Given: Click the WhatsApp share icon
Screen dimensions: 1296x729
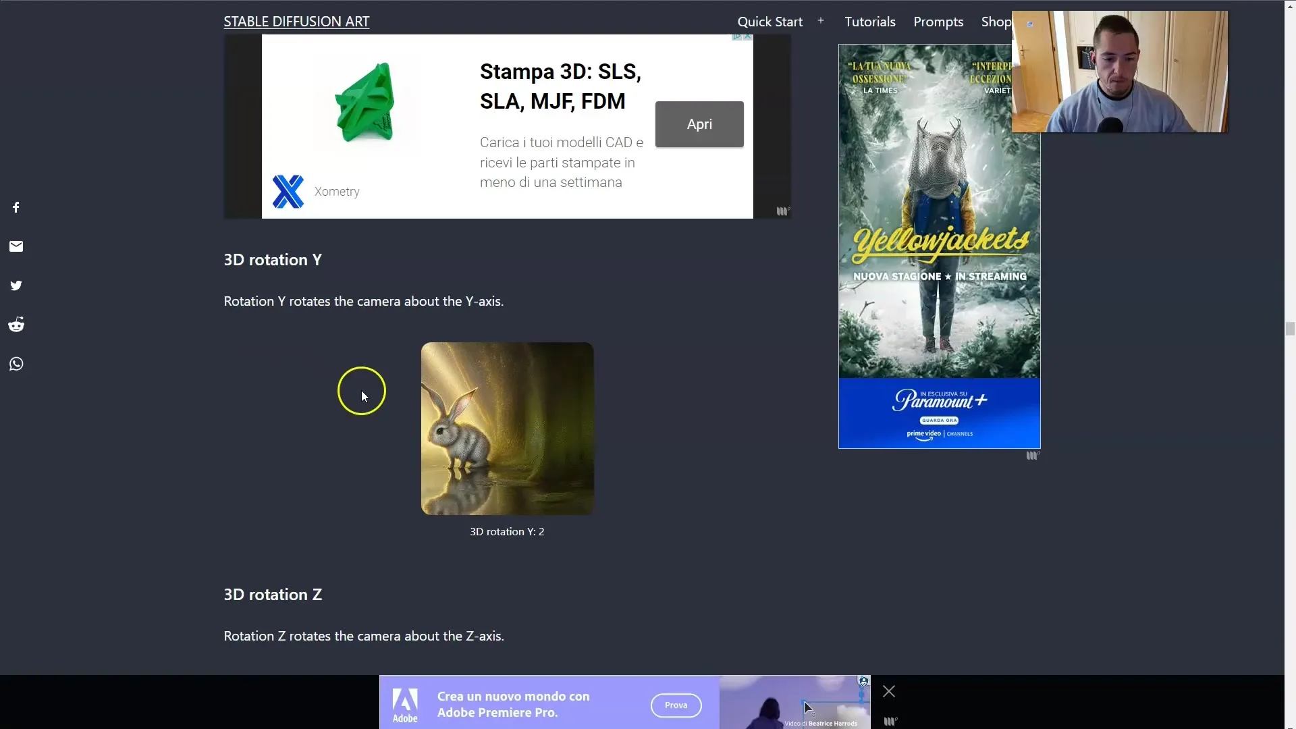Looking at the screenshot, I should [x=16, y=363].
